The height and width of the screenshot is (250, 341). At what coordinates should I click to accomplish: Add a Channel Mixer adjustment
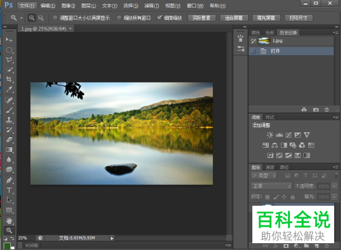point(302,145)
